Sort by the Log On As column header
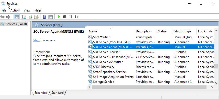Image resolution: width=219 pixels, height=99 pixels. point(205,31)
